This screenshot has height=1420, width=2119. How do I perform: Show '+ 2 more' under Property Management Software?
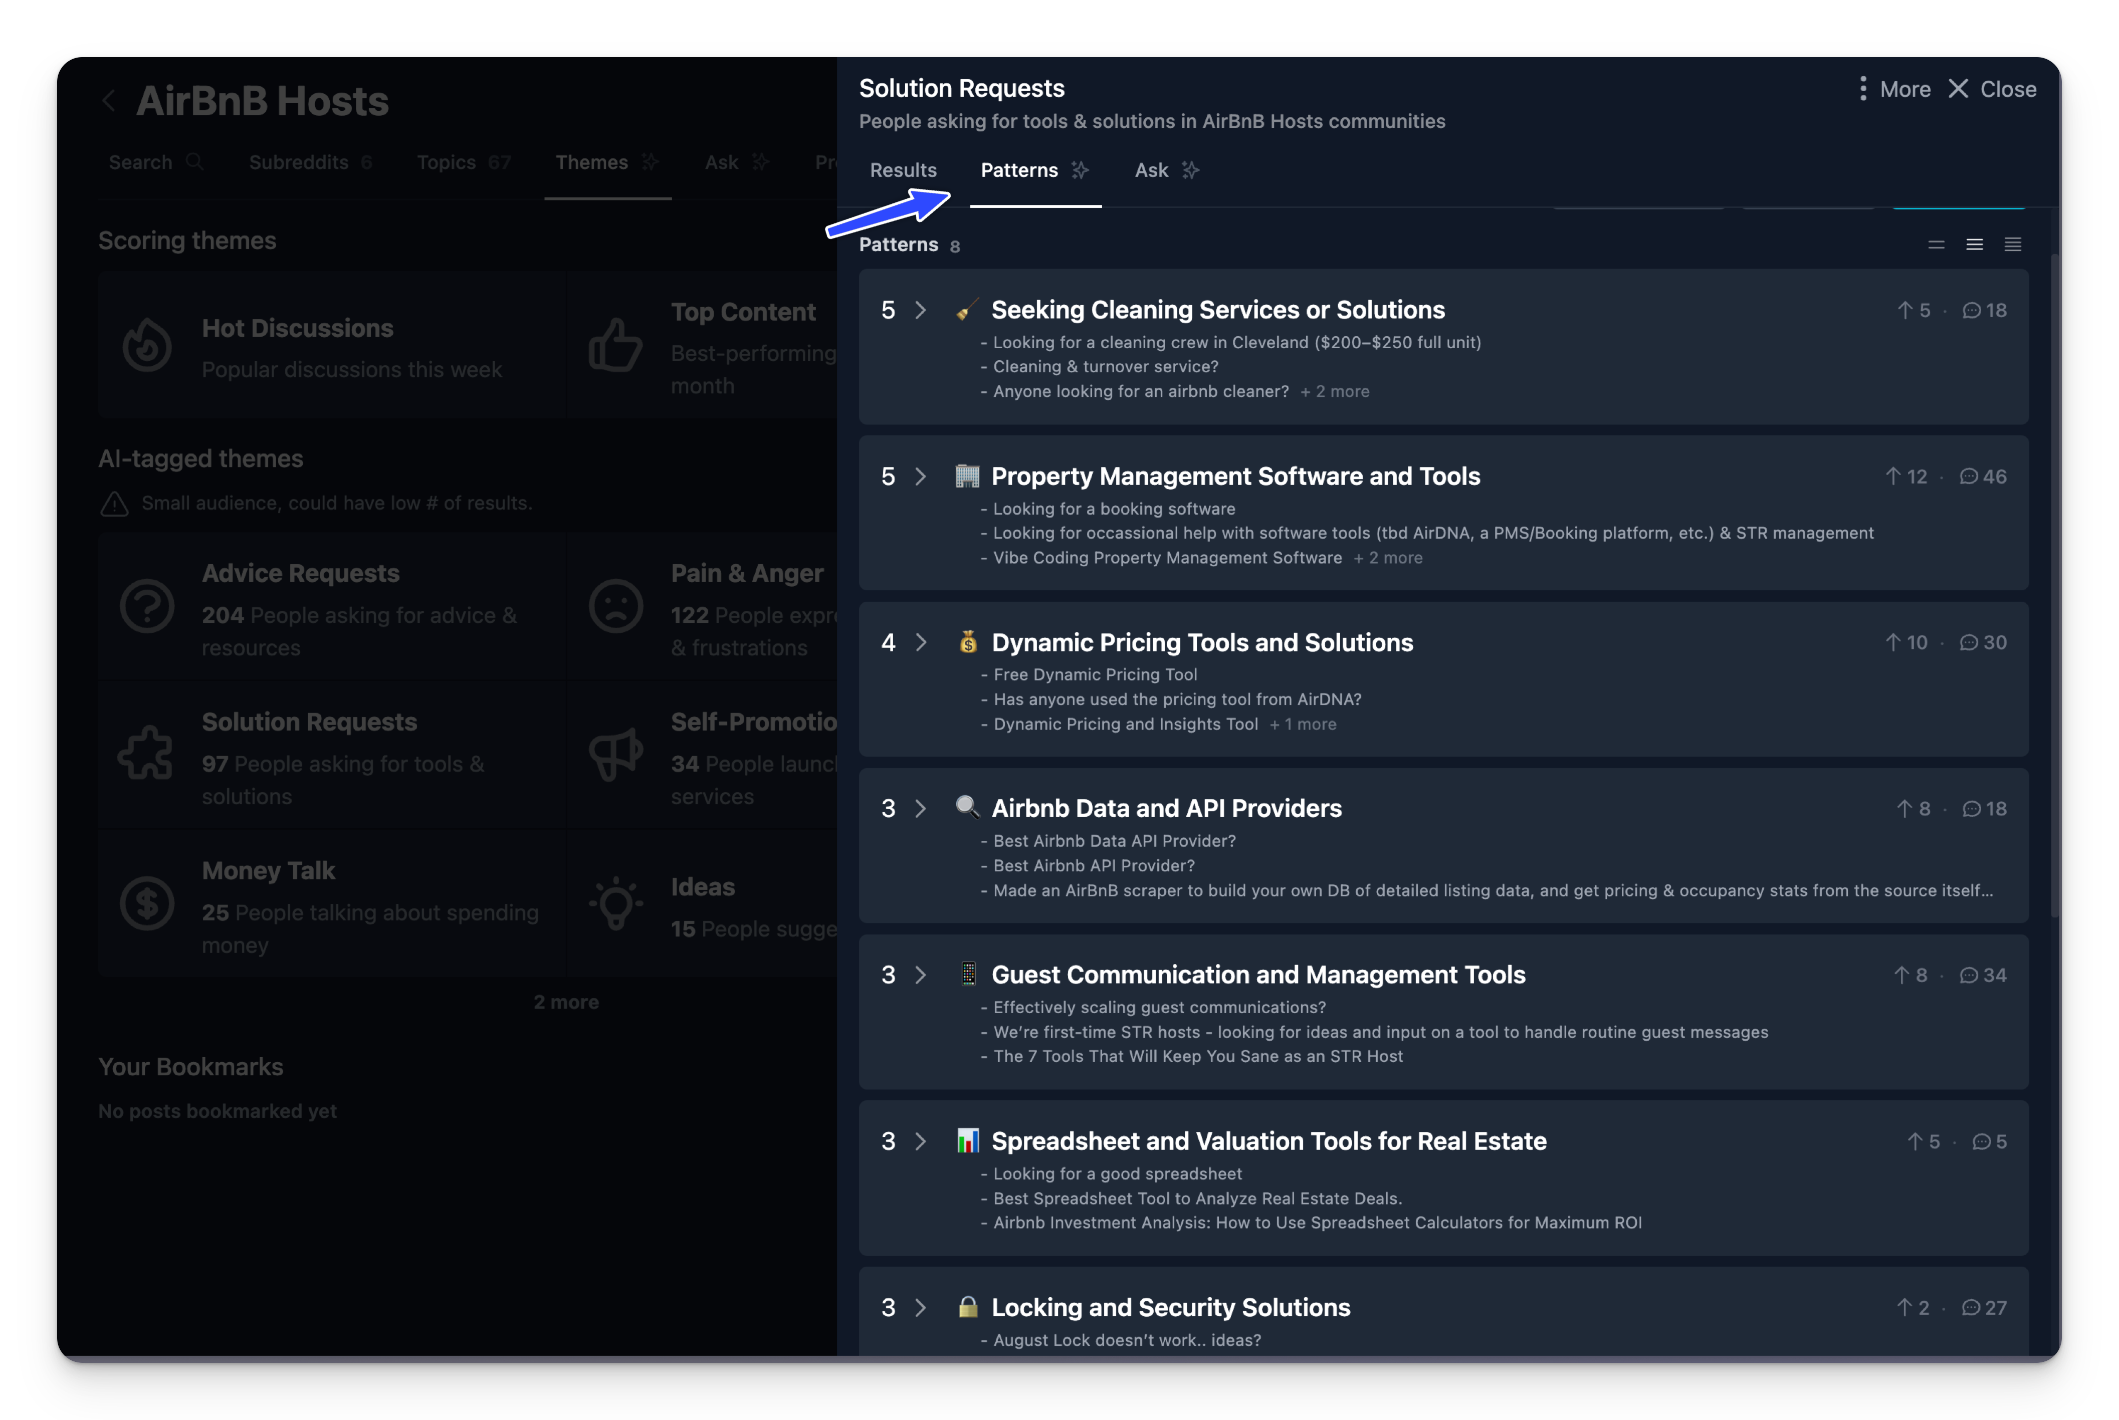pyautogui.click(x=1388, y=558)
